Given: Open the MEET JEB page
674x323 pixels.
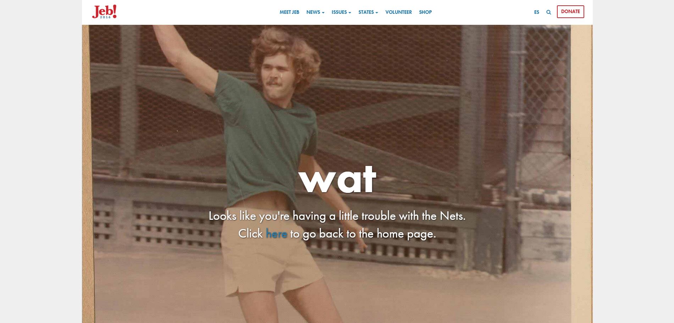Looking at the screenshot, I should [x=289, y=12].
